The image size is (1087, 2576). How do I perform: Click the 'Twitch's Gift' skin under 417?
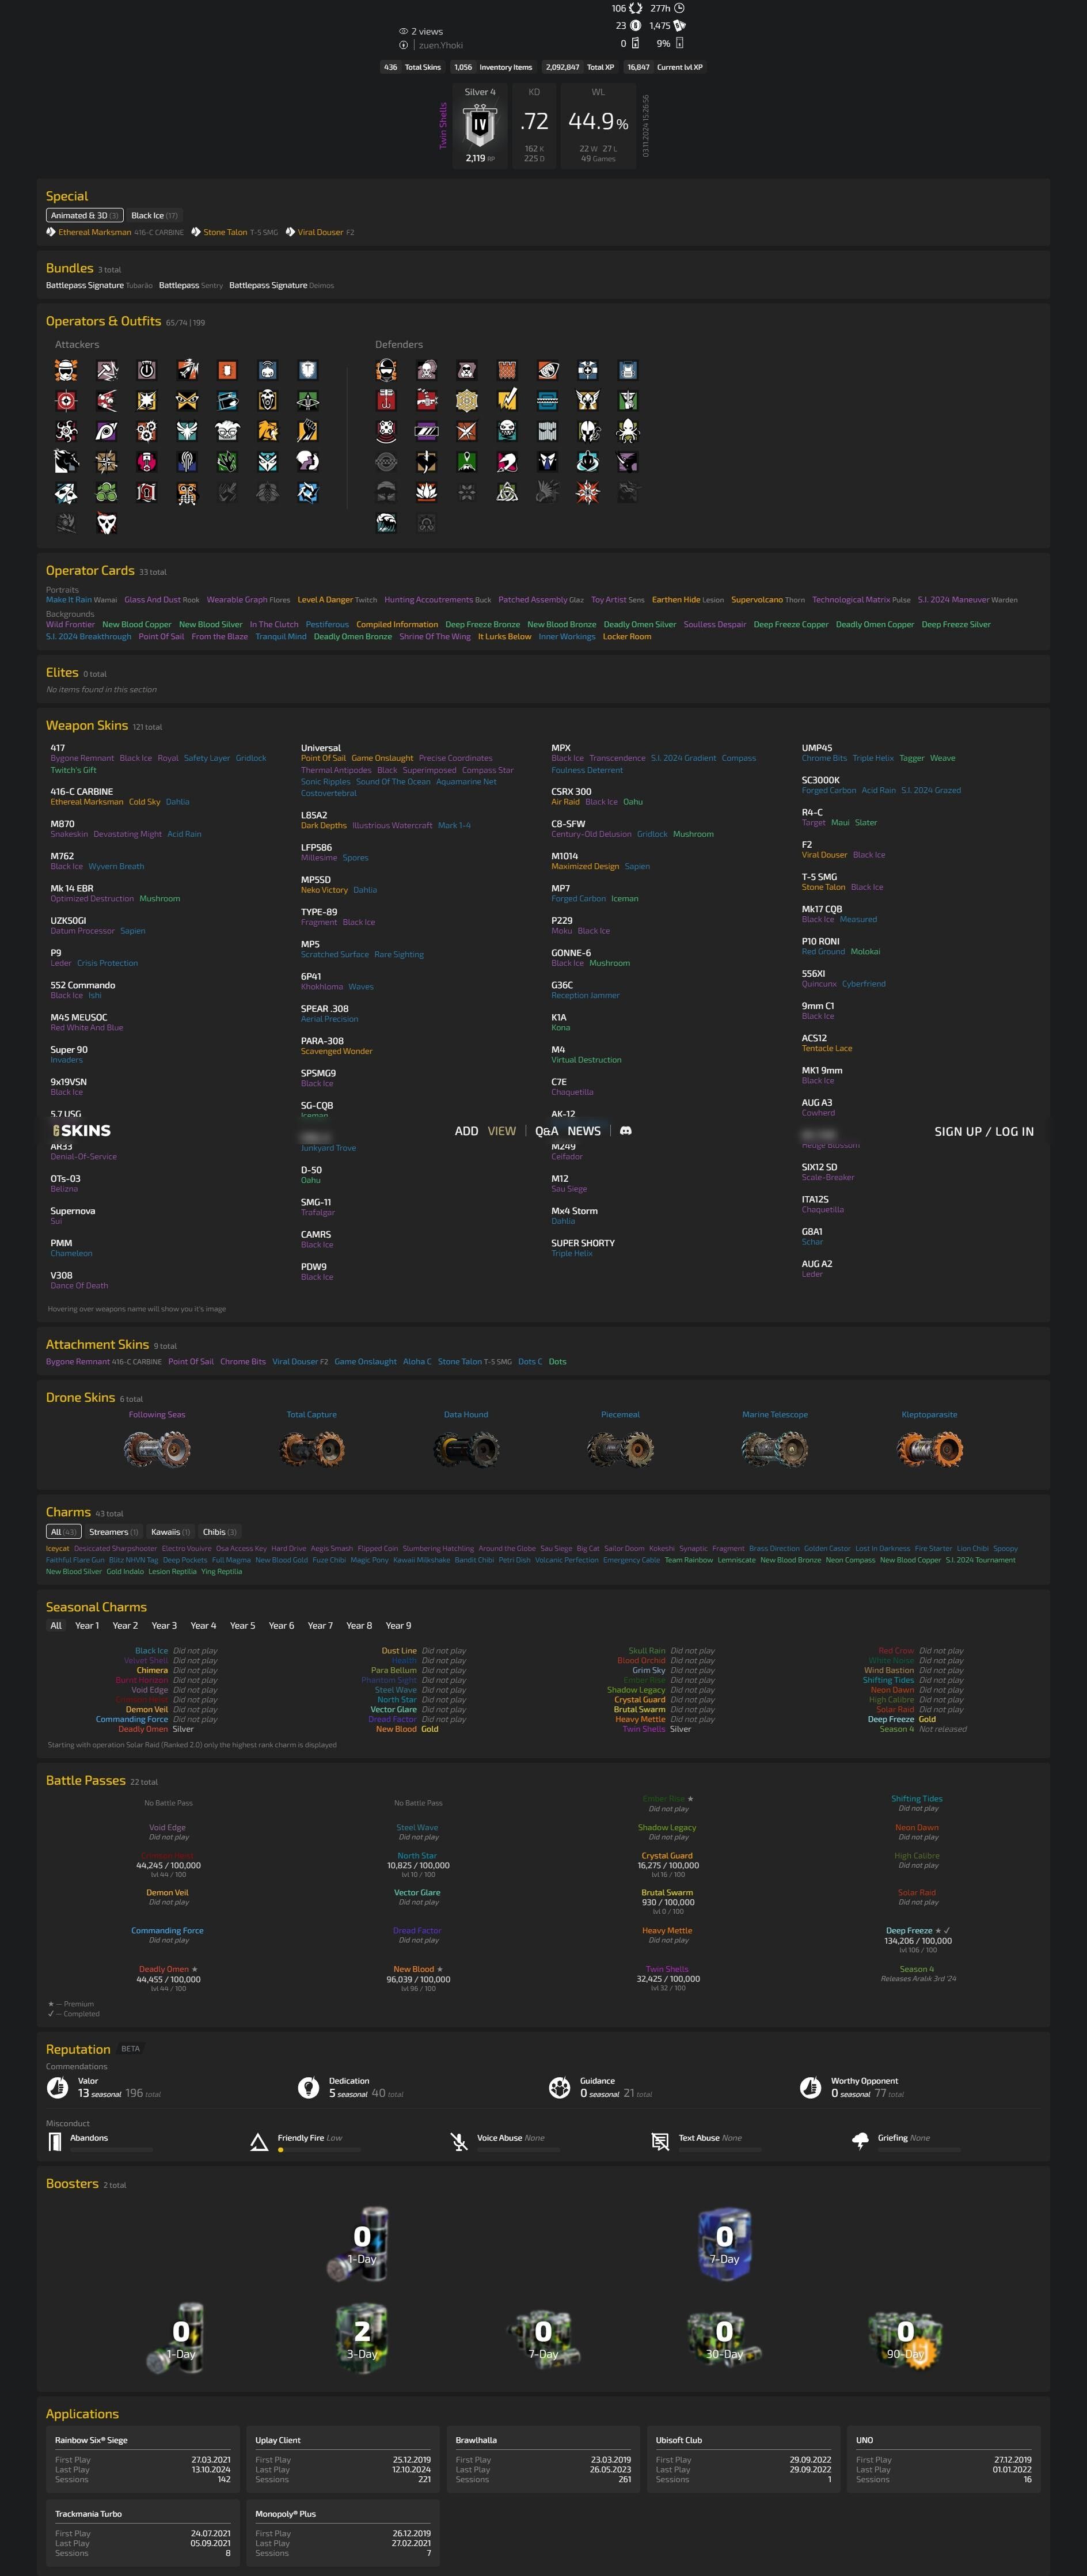coord(74,770)
